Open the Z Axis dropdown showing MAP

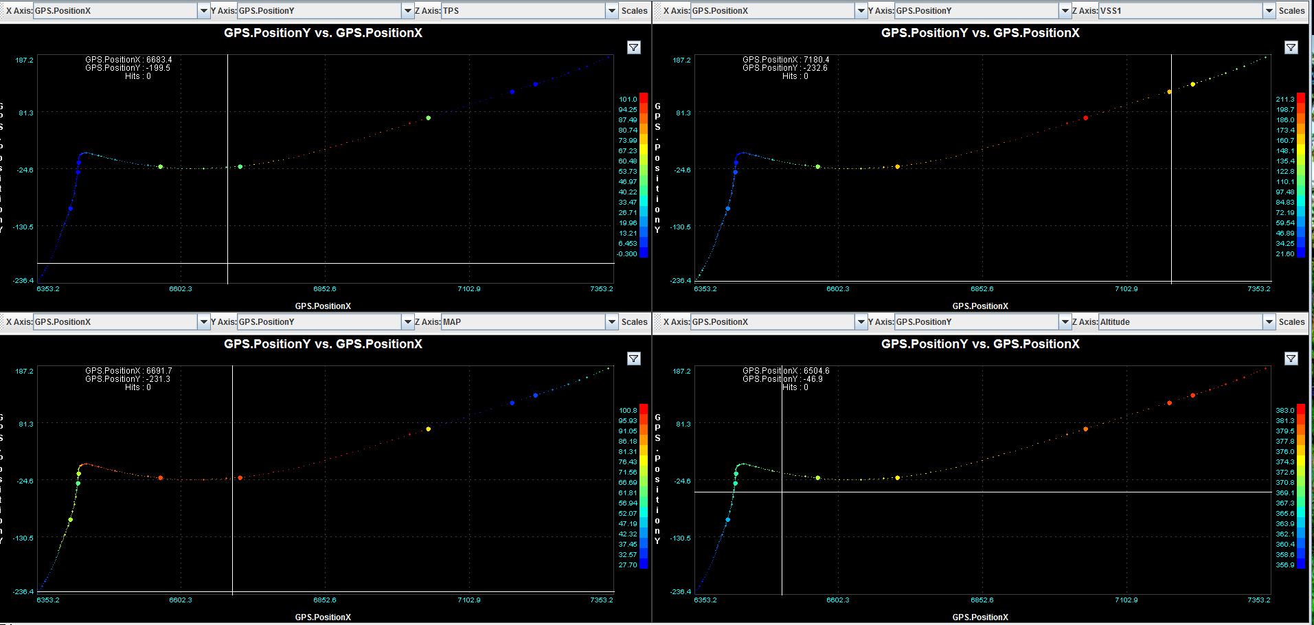pos(611,322)
